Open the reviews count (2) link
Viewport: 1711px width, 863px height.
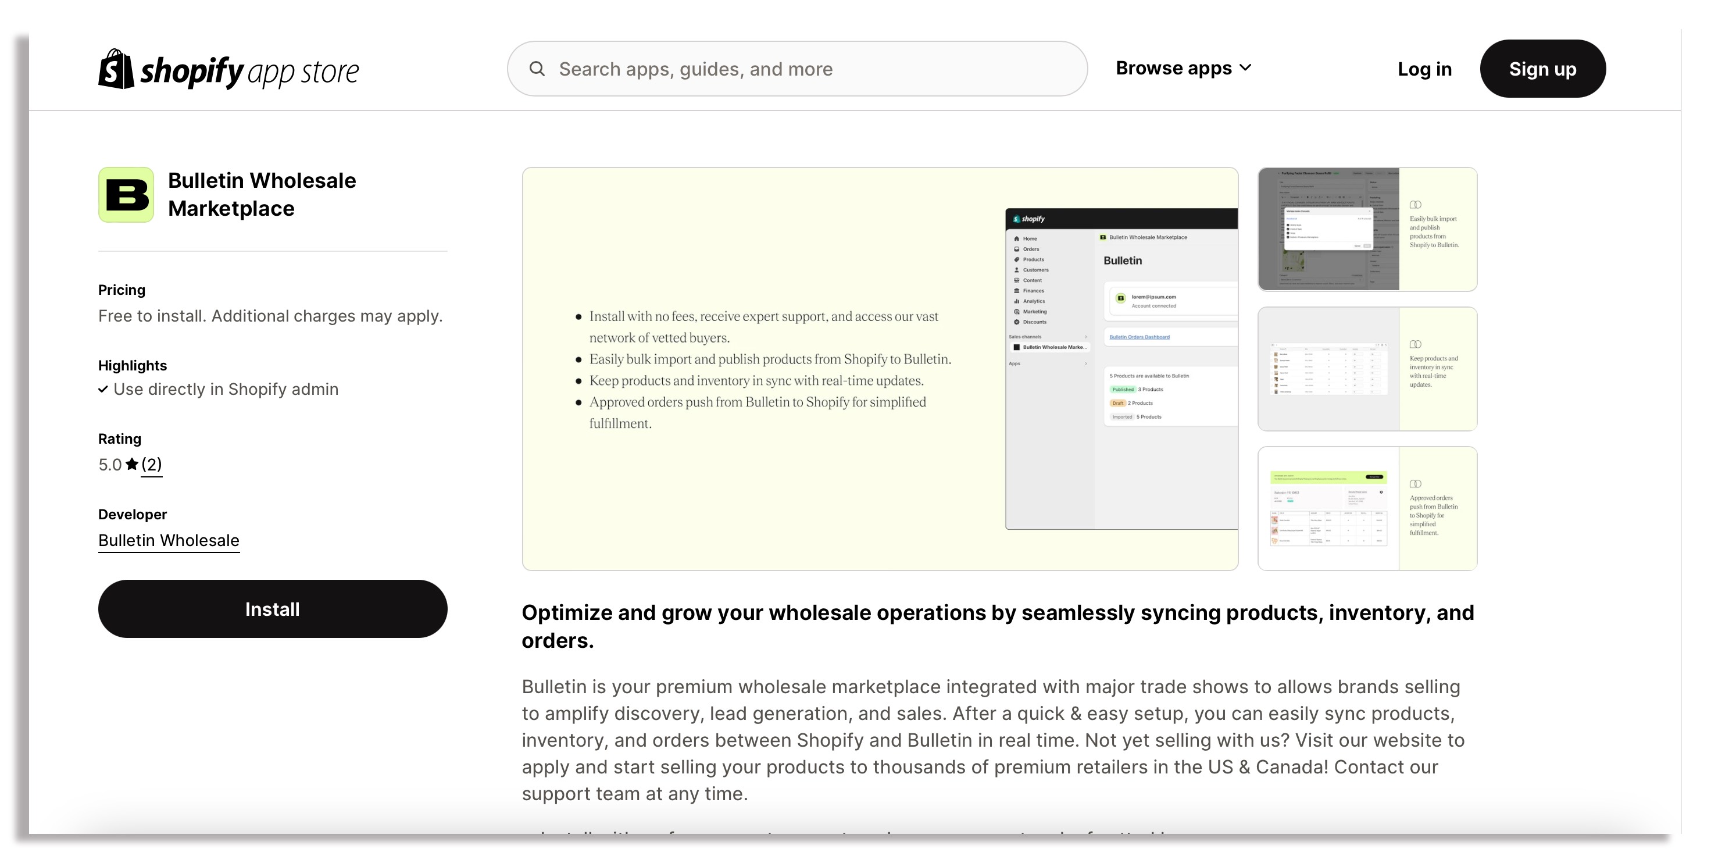pos(151,465)
